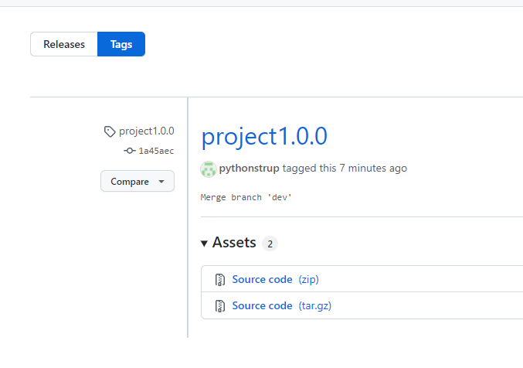Viewport: 523px width, 368px height.
Task: Select the Tags tab
Action: coord(121,44)
